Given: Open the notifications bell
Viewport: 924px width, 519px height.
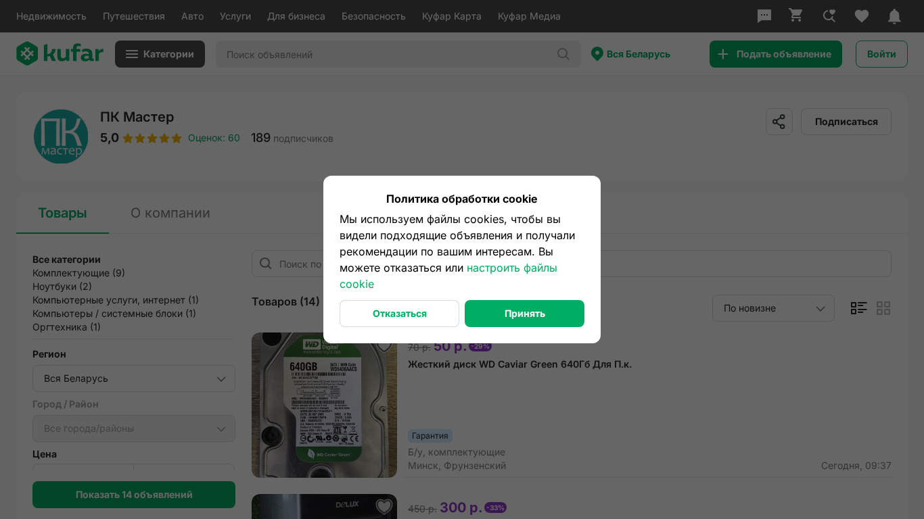Looking at the screenshot, I should pos(894,16).
